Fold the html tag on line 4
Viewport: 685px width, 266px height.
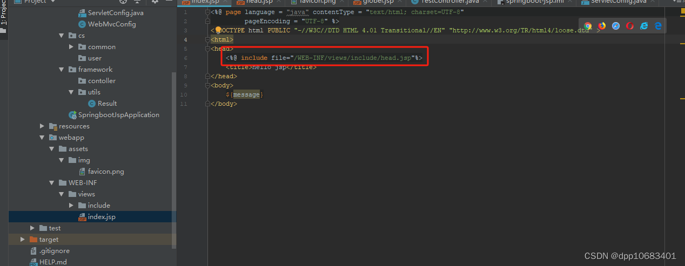[207, 39]
